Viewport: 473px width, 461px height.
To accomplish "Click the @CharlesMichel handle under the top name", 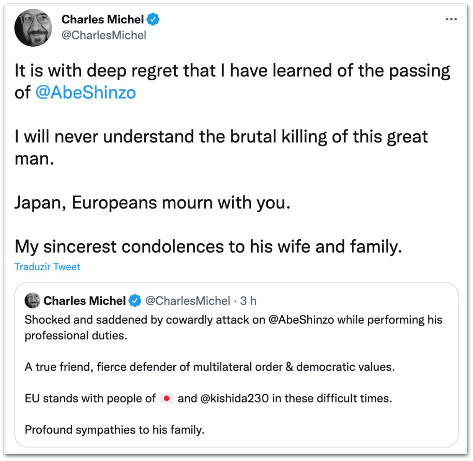I will pyautogui.click(x=104, y=35).
